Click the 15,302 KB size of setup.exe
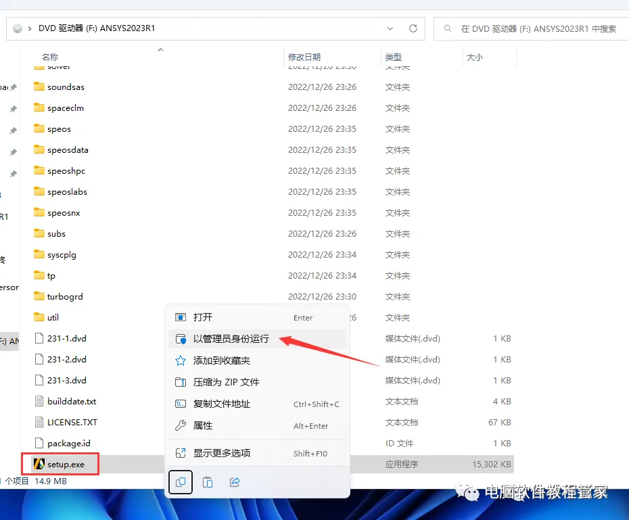This screenshot has height=520, width=629. pos(492,465)
